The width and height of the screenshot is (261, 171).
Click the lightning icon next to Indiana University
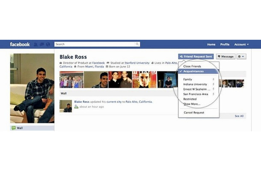213,84
